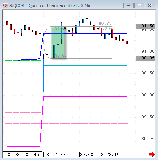Click the 23:00 time axis label
This screenshot has height=160, width=158.
click(87, 155)
